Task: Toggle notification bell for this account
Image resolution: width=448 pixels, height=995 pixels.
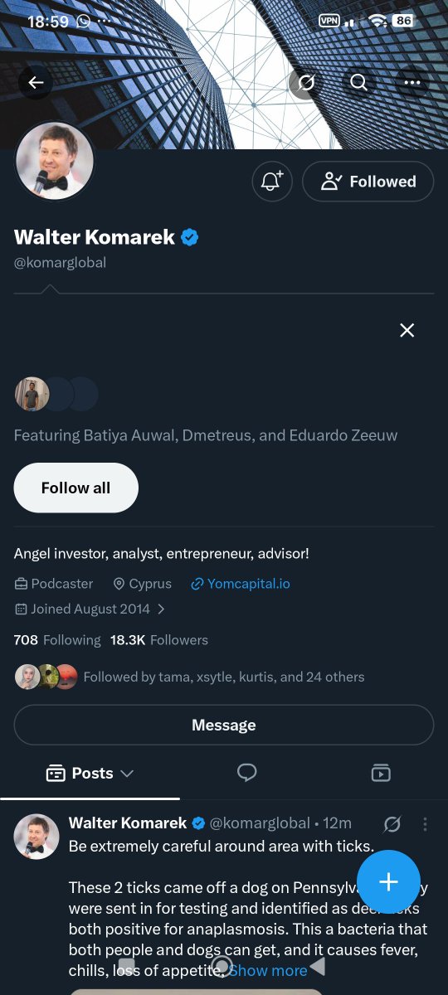Action: [x=272, y=182]
